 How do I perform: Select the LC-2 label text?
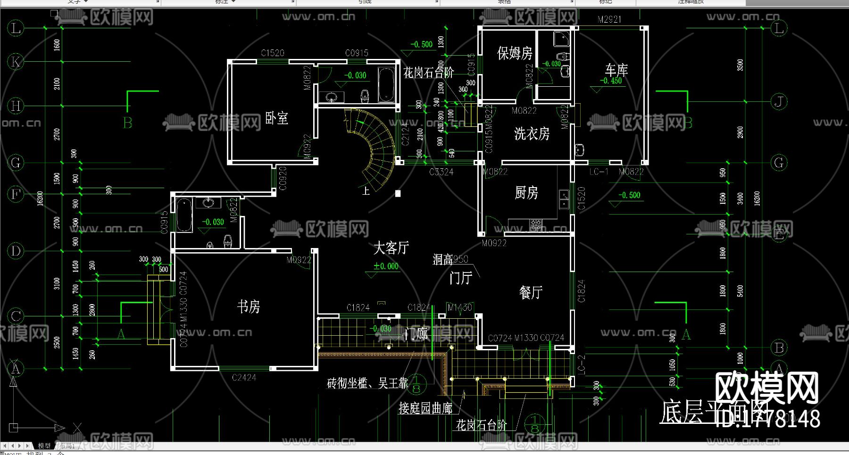pyautogui.click(x=581, y=364)
